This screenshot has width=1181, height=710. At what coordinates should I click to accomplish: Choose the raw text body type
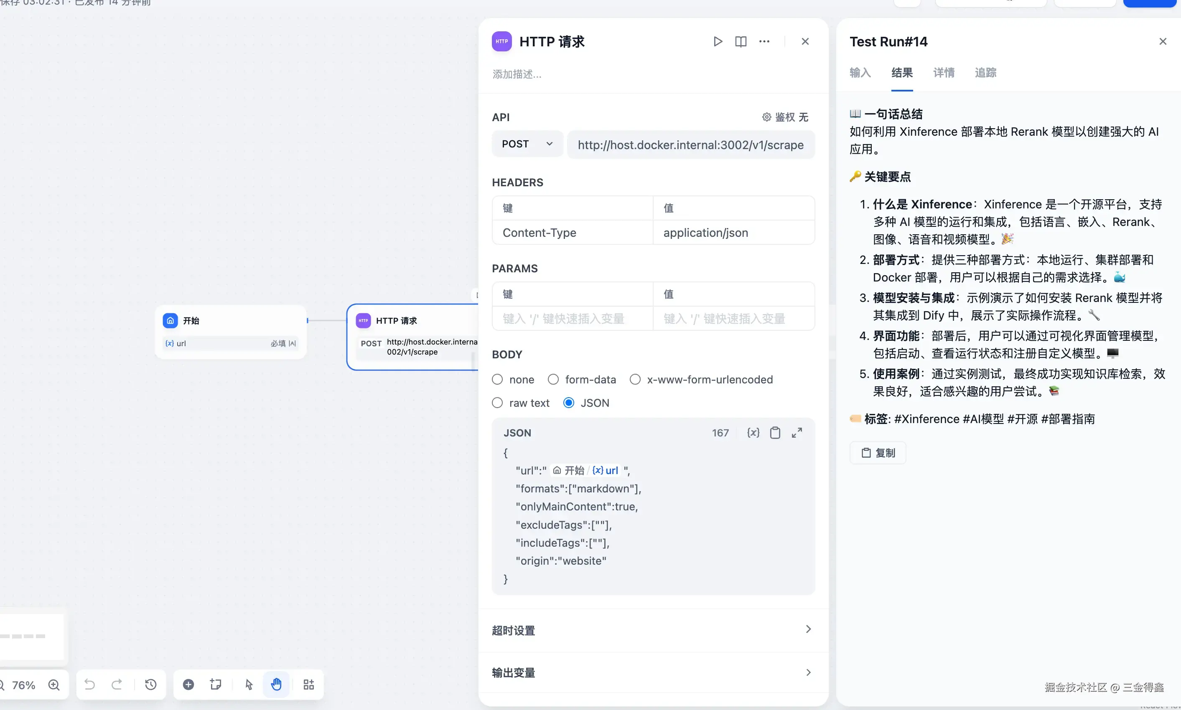click(497, 403)
